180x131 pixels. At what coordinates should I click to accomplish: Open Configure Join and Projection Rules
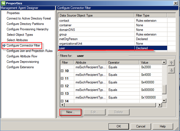[29, 51]
